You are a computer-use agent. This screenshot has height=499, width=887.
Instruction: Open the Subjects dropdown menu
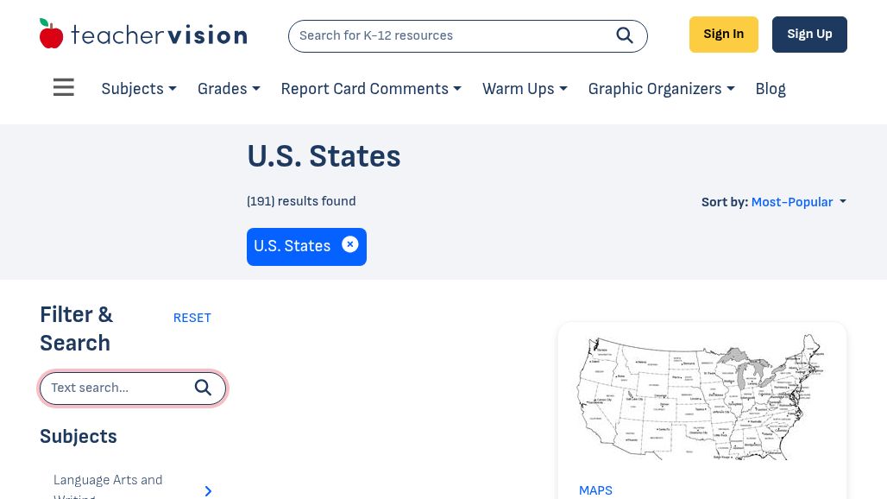(139, 89)
